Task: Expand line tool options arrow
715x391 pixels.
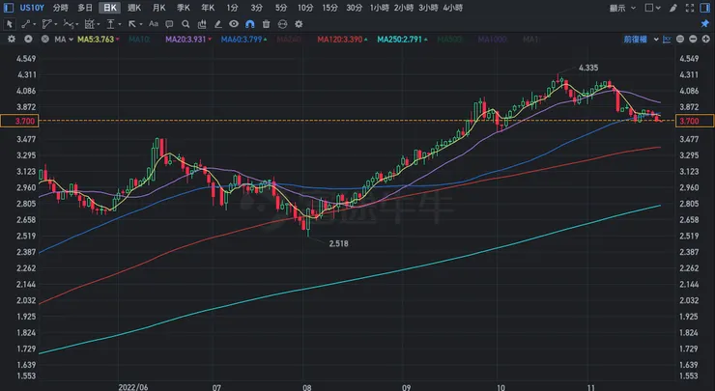Action: 35,24
